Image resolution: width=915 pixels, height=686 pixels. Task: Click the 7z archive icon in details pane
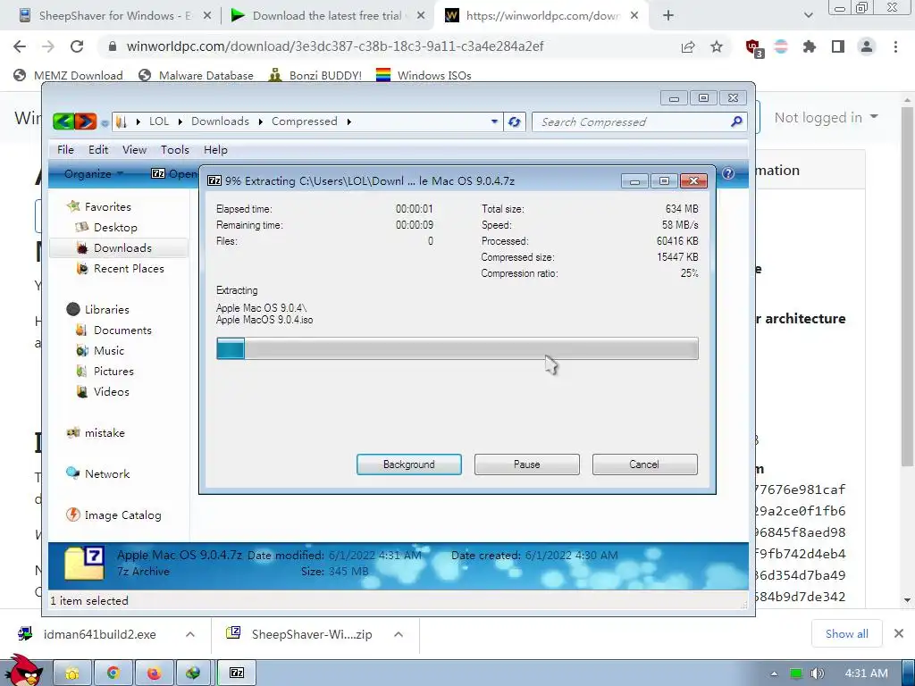85,564
